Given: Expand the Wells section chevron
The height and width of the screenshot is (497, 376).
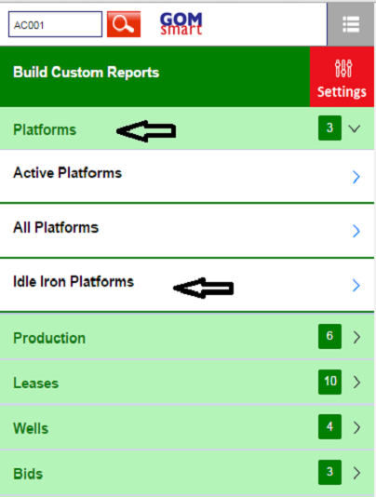Looking at the screenshot, I should [356, 427].
